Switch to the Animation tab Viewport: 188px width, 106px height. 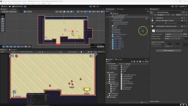coord(13,50)
